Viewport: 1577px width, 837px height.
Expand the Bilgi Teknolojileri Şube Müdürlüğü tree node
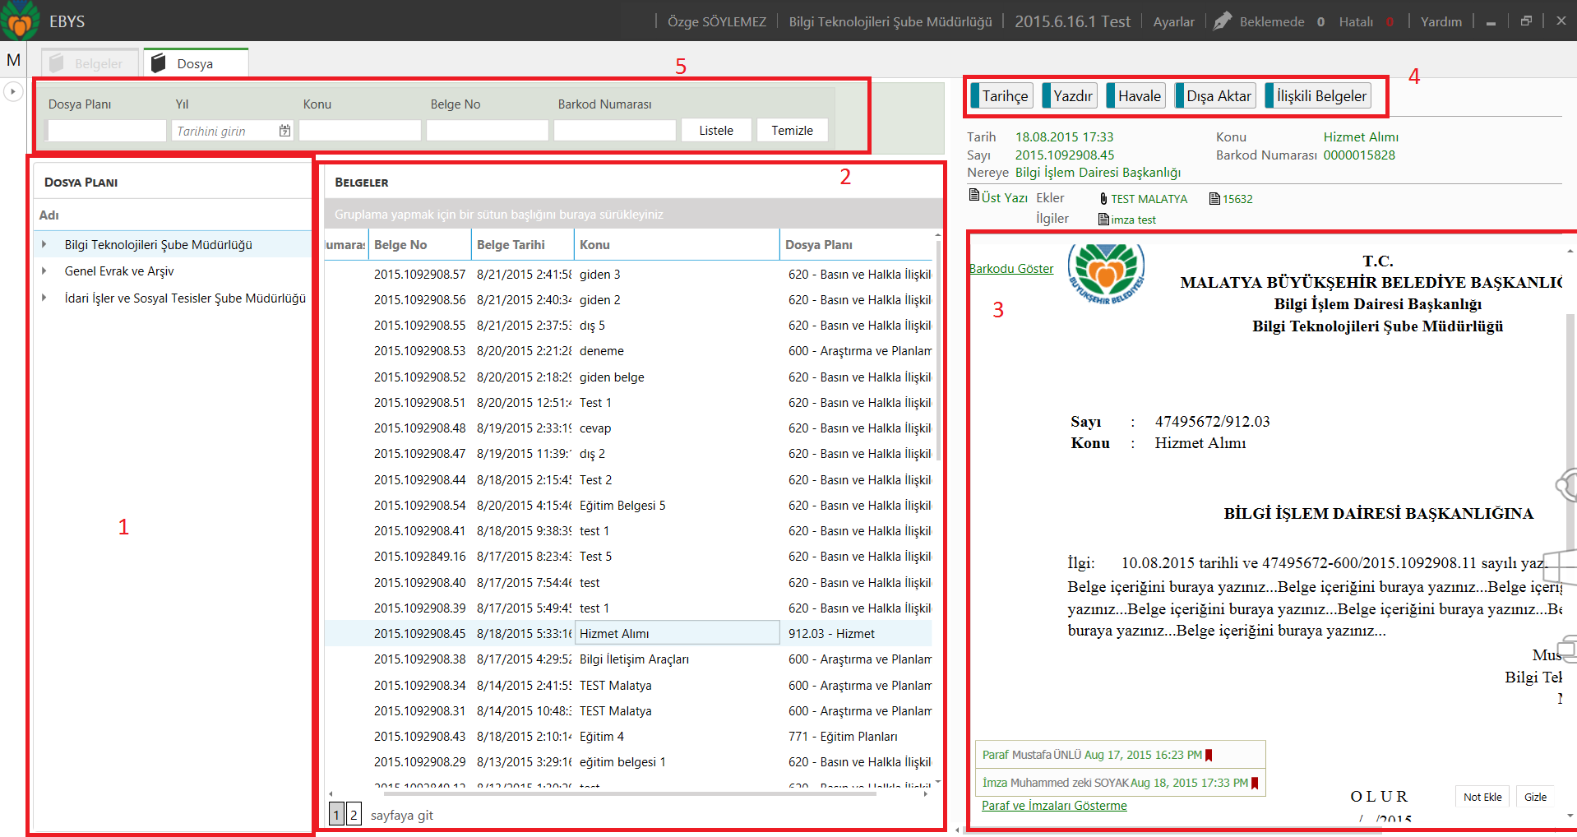[44, 244]
